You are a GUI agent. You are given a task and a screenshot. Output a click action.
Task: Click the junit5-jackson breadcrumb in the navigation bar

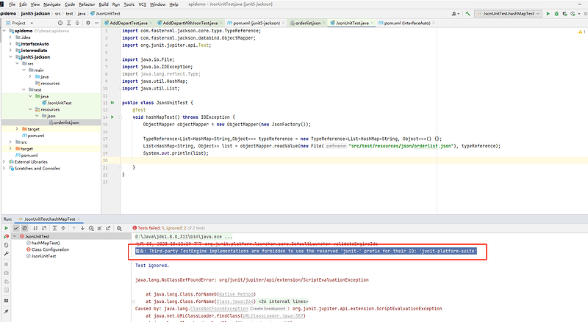35,13
